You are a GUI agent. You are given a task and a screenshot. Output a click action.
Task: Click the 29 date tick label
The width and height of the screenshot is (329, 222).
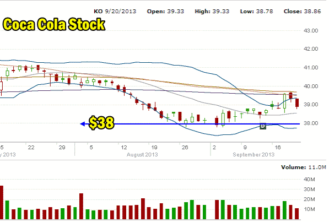coord(62,148)
